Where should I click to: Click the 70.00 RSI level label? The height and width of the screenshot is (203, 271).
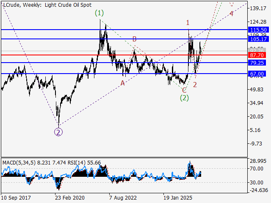(x=257, y=169)
